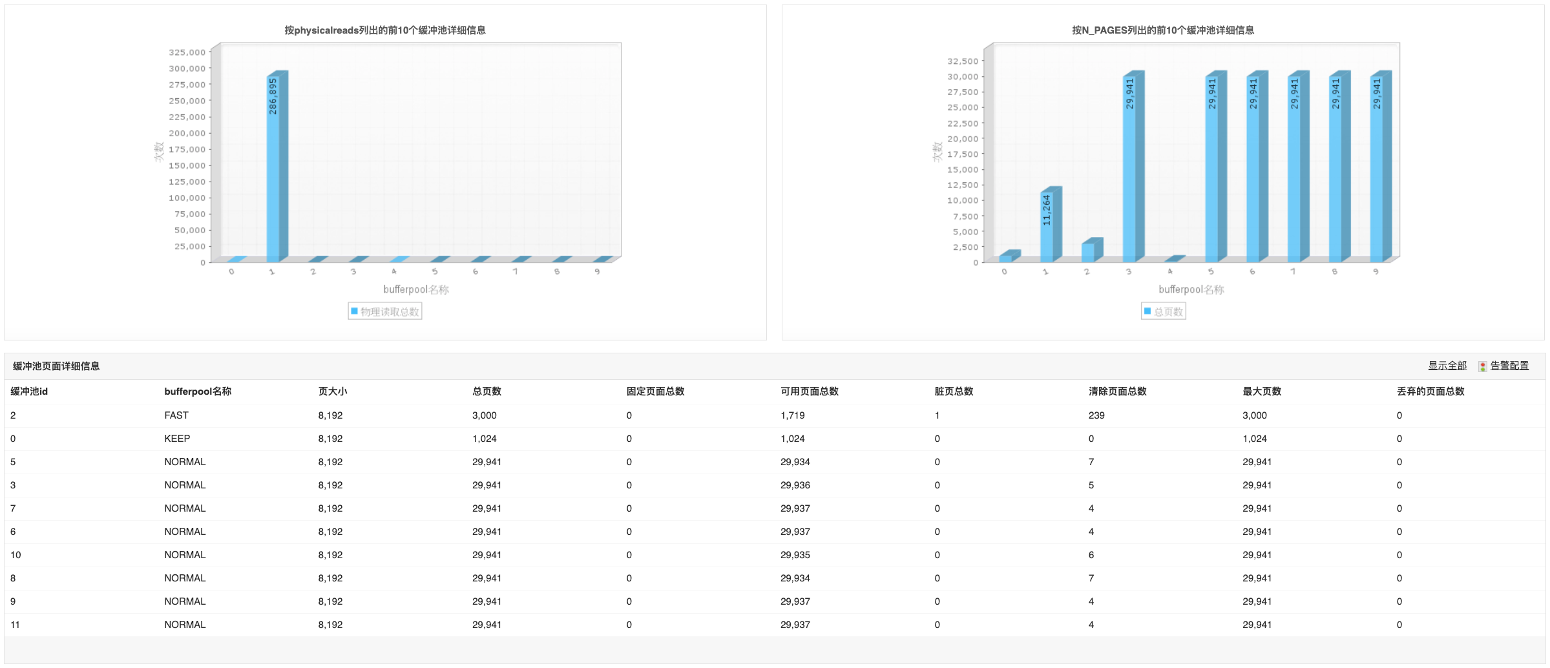Click the 显示全部 link
This screenshot has width=1550, height=668.
[1447, 366]
